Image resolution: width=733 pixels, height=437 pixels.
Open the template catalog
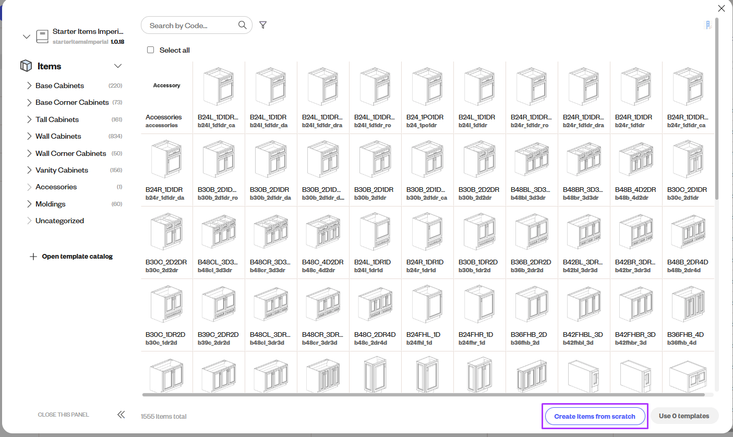pos(77,256)
